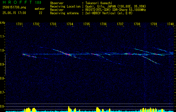Click the 0.6 kHz axis label
The height and width of the screenshot is (112, 176).
click(2, 106)
